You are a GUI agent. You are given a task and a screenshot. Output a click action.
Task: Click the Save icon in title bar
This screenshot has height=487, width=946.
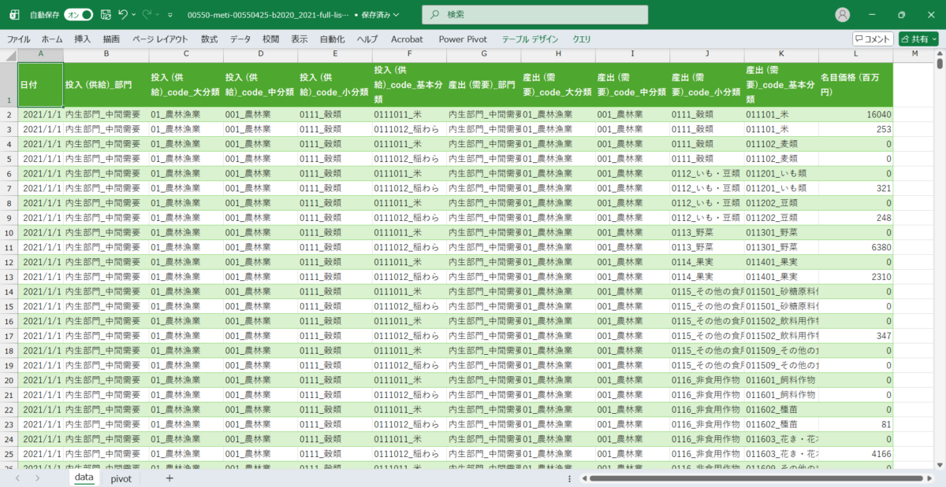[106, 15]
